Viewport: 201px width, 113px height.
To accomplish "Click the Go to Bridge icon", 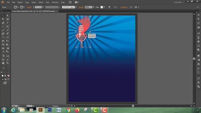I will click(70, 2).
